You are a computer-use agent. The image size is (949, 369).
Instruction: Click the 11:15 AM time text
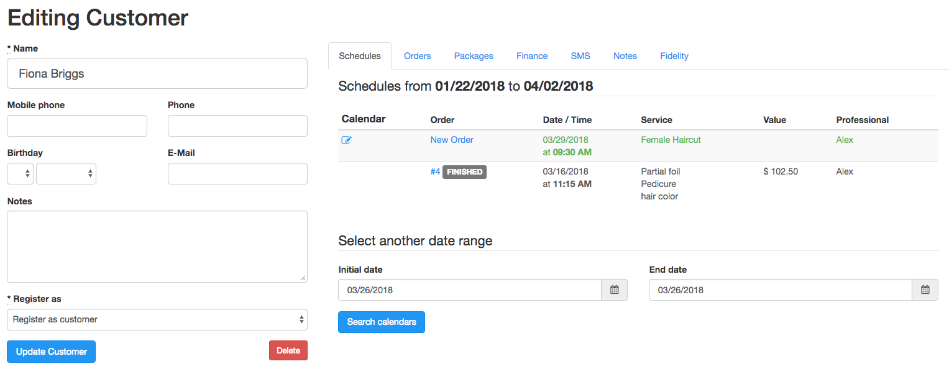tap(572, 184)
